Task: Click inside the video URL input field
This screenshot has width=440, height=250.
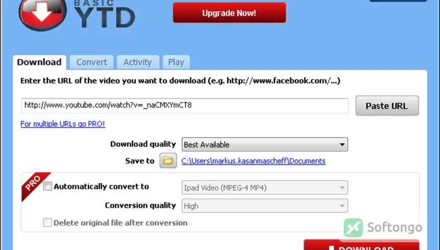Action: pyautogui.click(x=185, y=106)
